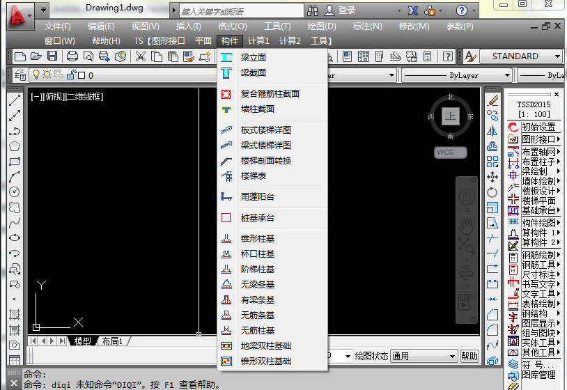Screen dimensions: 567x390
Task: Open the 计算1 menu
Action: pos(258,41)
